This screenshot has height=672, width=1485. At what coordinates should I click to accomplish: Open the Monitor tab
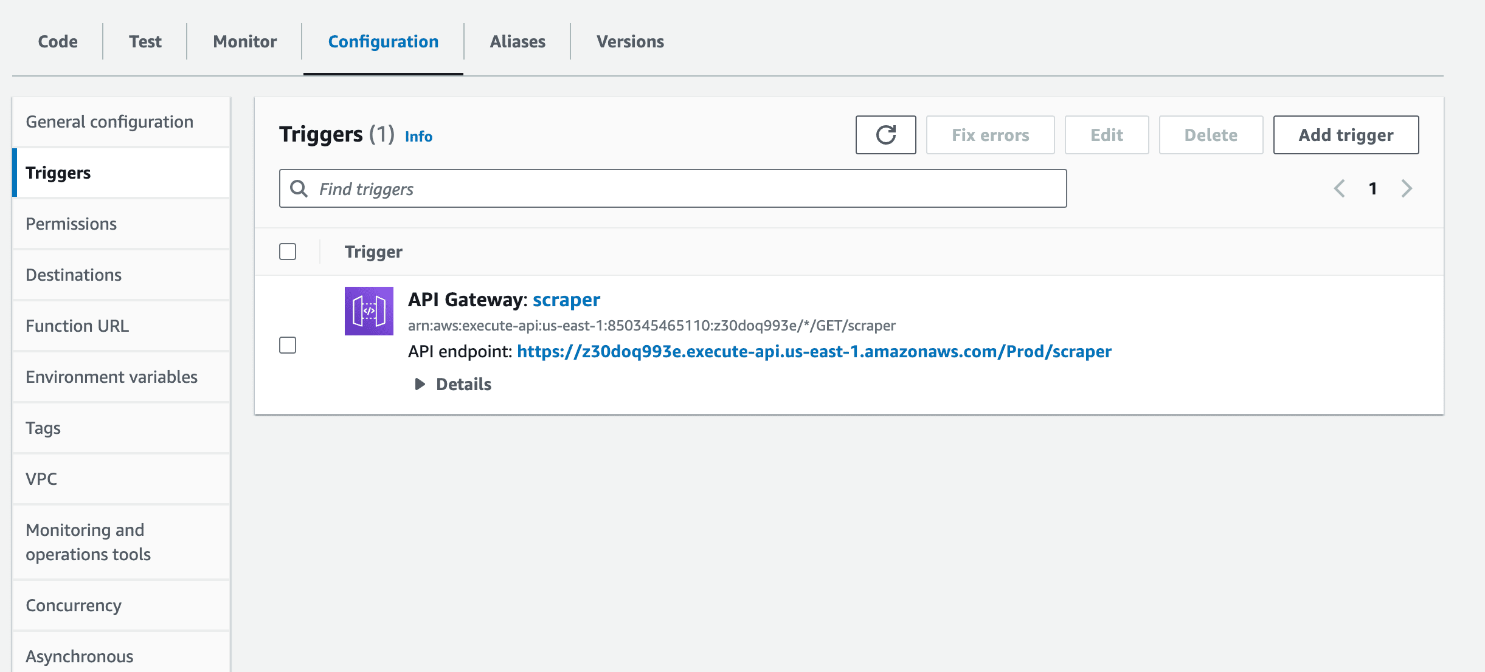point(244,41)
